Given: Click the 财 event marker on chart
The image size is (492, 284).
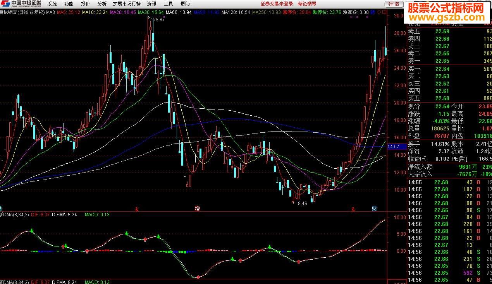Looking at the screenshot, I should (374, 209).
